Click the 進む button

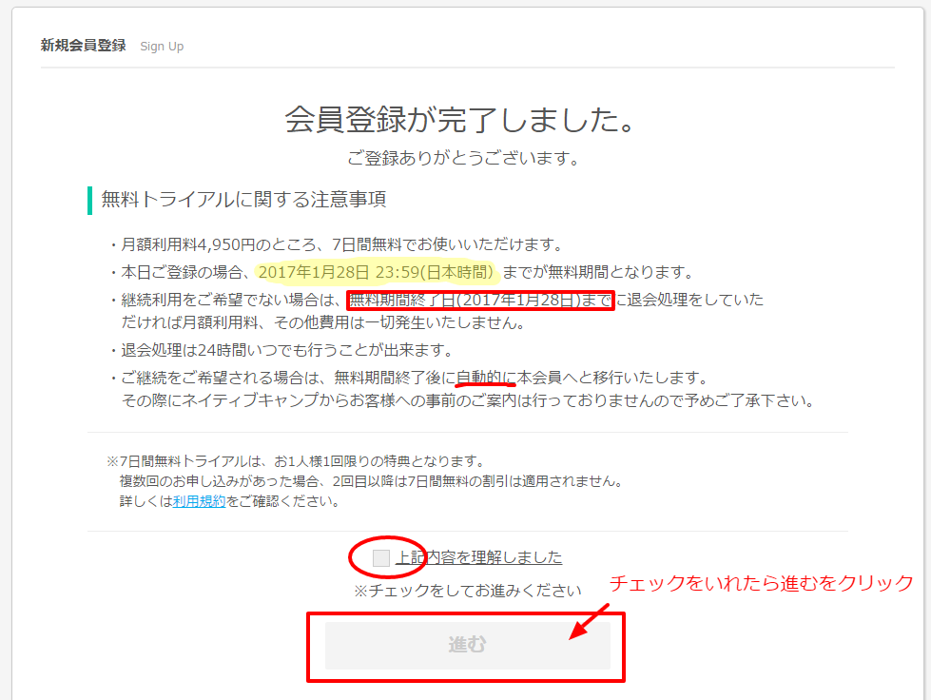467,646
